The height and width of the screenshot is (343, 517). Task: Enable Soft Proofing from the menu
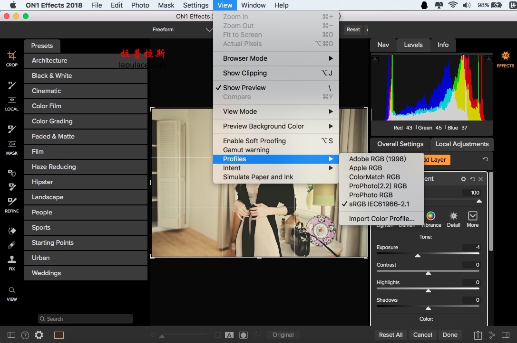point(276,141)
